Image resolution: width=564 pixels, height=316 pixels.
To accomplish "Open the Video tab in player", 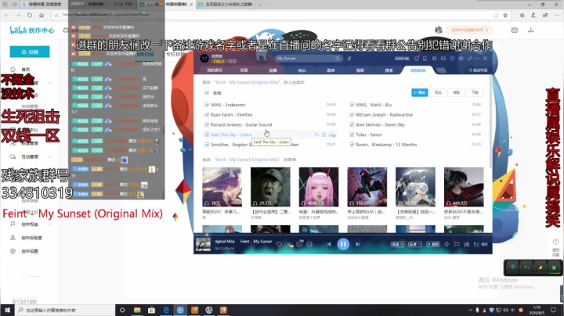I will point(360,70).
